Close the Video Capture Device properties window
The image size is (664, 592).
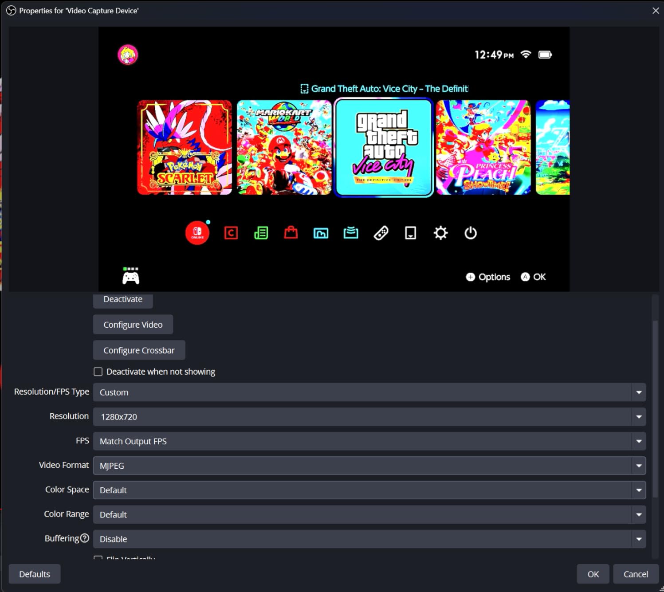point(656,11)
